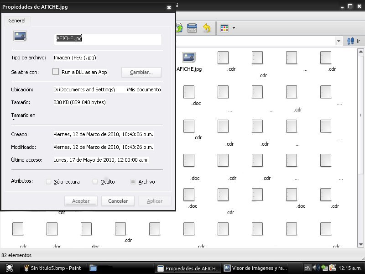Viewport: 365px width, 274px height.
Task: Click the AFICHE.jpg image icon in the Properties dialog
Action: tap(20, 36)
